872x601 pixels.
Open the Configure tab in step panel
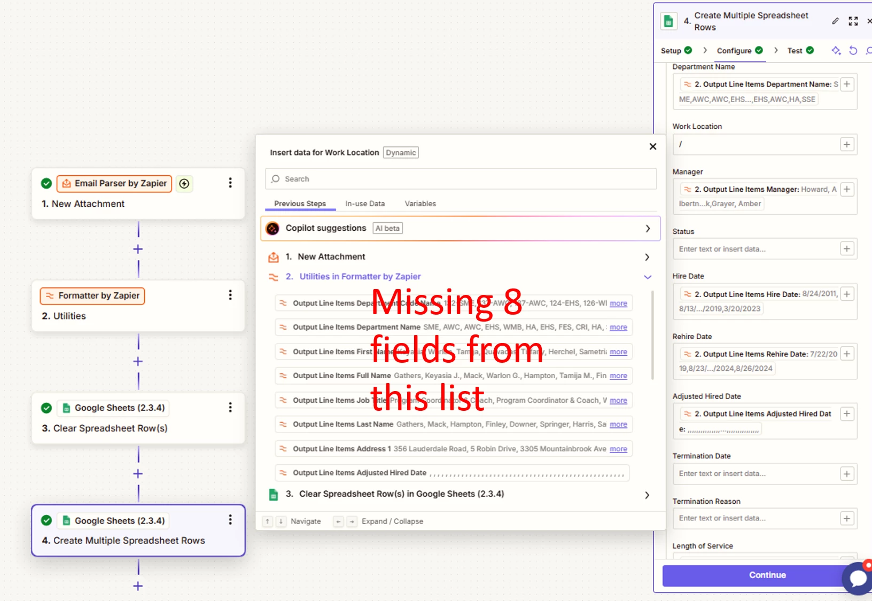click(x=740, y=50)
